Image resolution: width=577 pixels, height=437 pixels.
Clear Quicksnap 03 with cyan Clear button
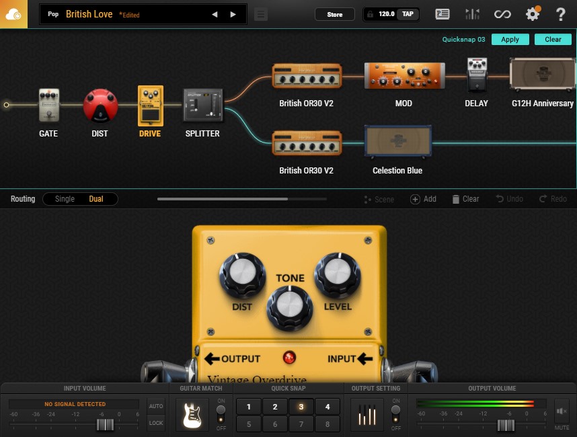coord(553,40)
